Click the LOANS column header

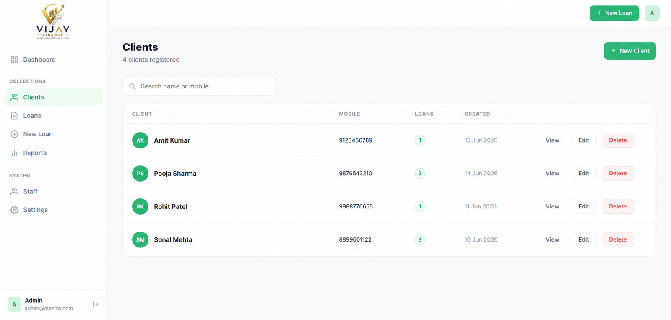point(424,114)
